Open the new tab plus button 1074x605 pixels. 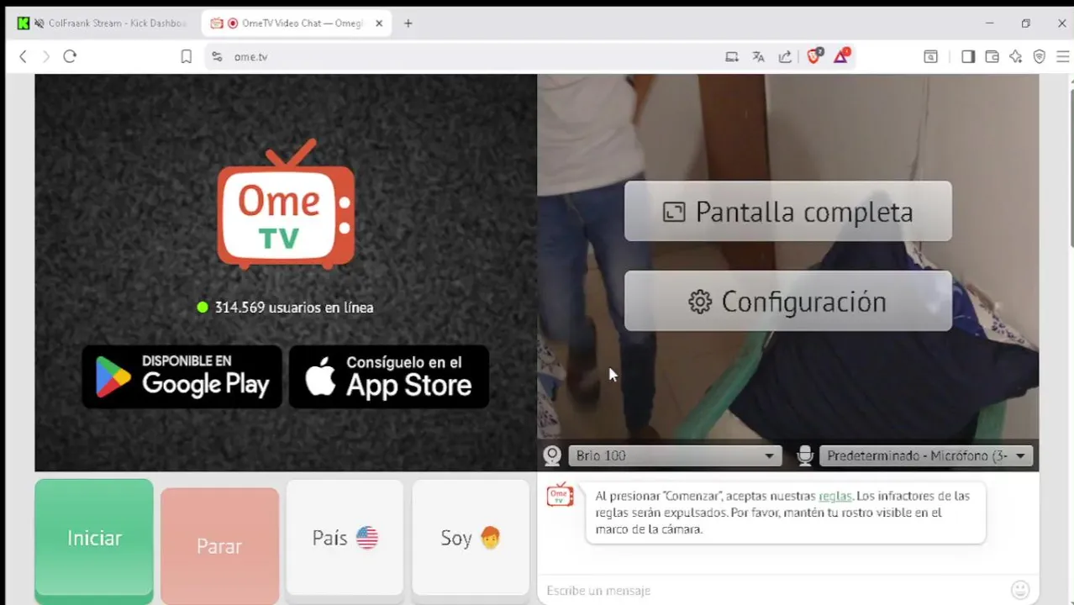[x=408, y=24]
